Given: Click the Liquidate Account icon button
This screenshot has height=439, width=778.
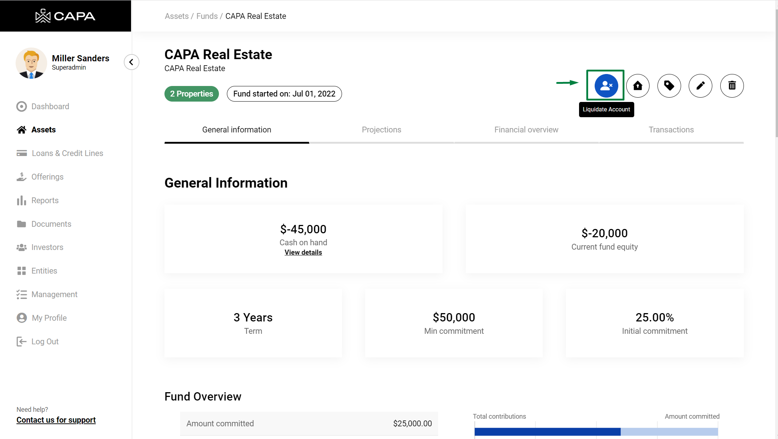Looking at the screenshot, I should coord(606,86).
